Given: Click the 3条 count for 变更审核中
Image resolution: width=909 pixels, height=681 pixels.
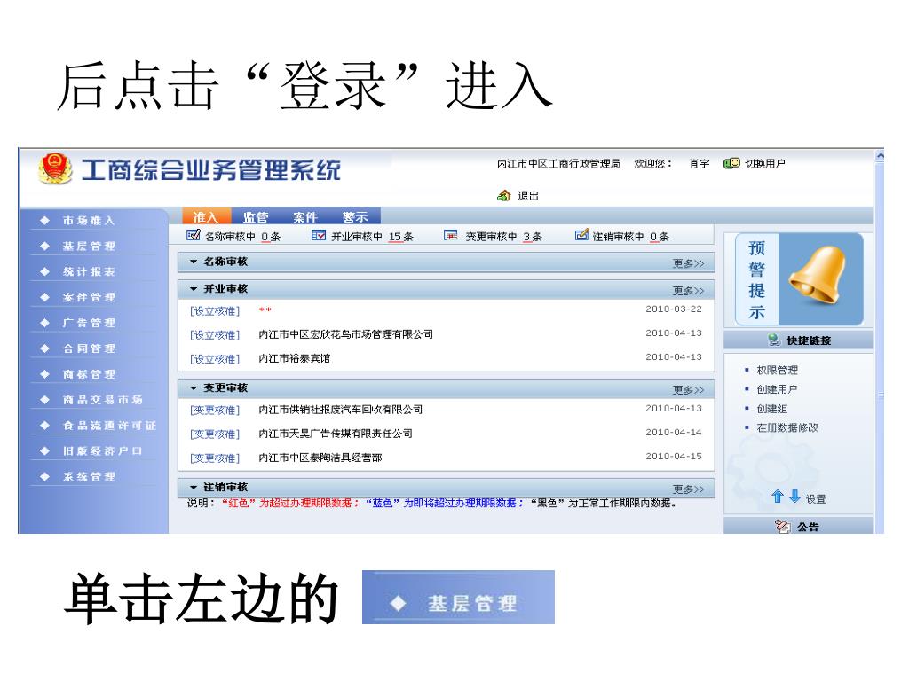Looking at the screenshot, I should click(533, 237).
